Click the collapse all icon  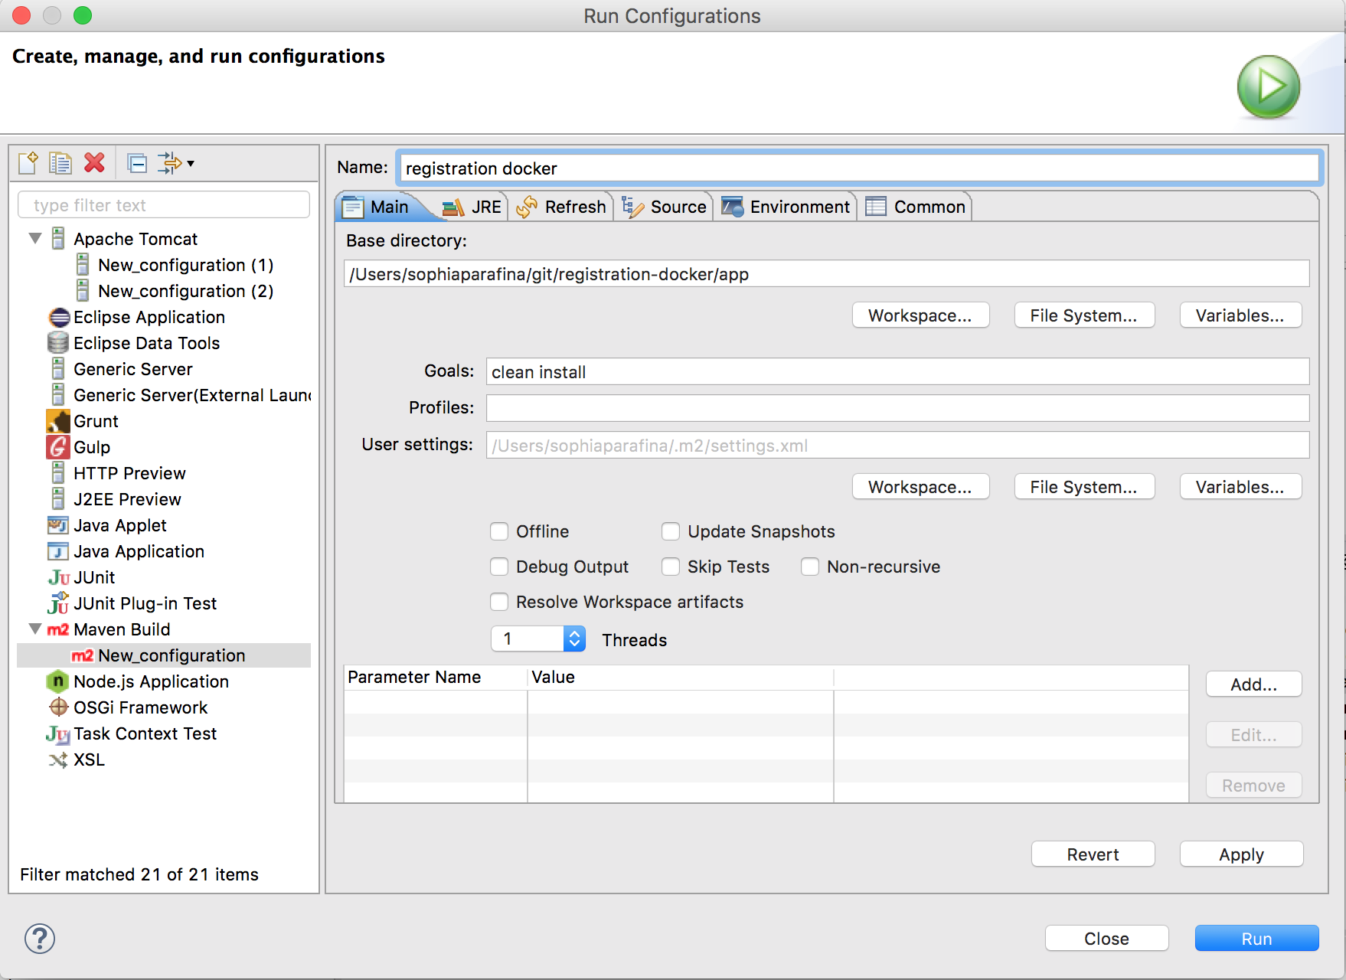point(138,163)
